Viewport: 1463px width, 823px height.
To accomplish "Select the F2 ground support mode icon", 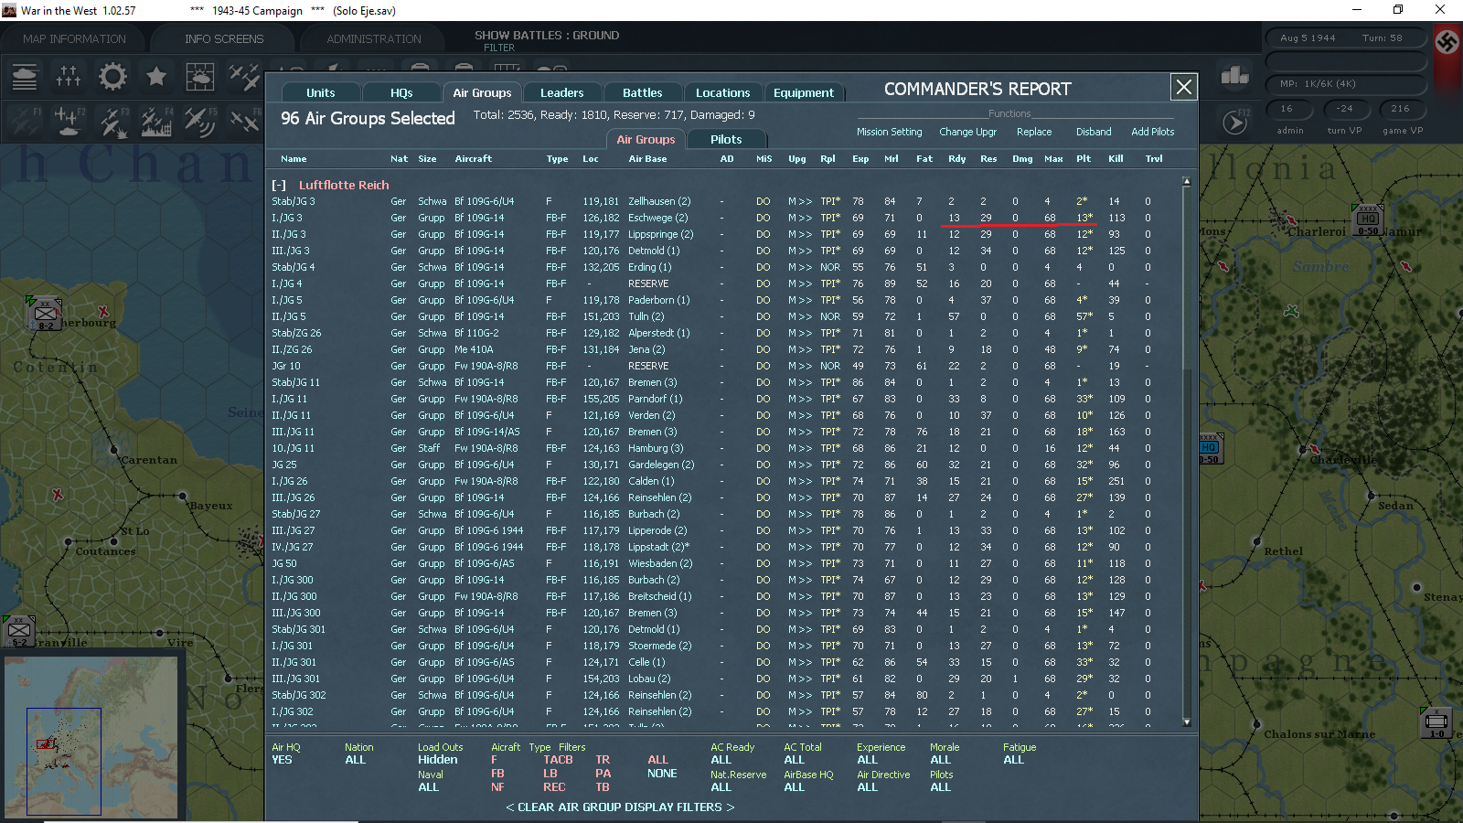I will (x=69, y=121).
